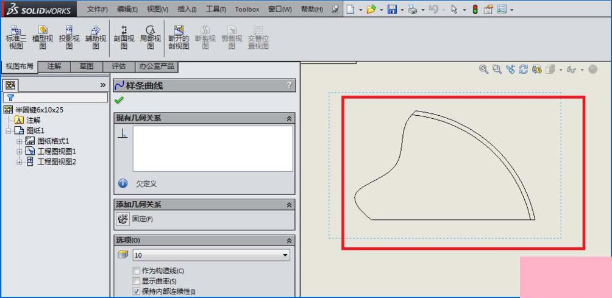
Task: Switch to the Sketch (草图) tab
Action: click(87, 66)
